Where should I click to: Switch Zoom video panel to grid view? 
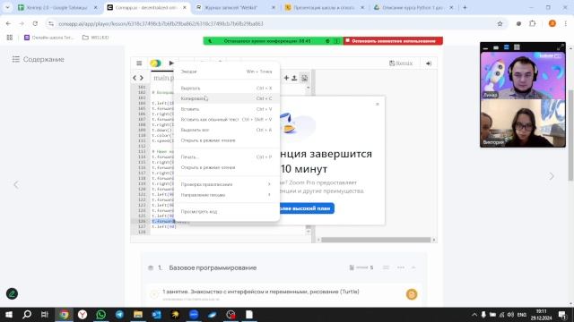517,47
